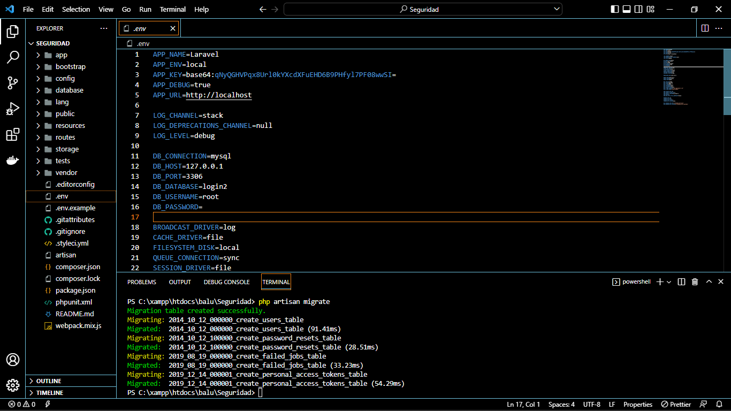This screenshot has width=731, height=411.
Task: Toggle the bottom panel layout
Action: click(x=627, y=9)
